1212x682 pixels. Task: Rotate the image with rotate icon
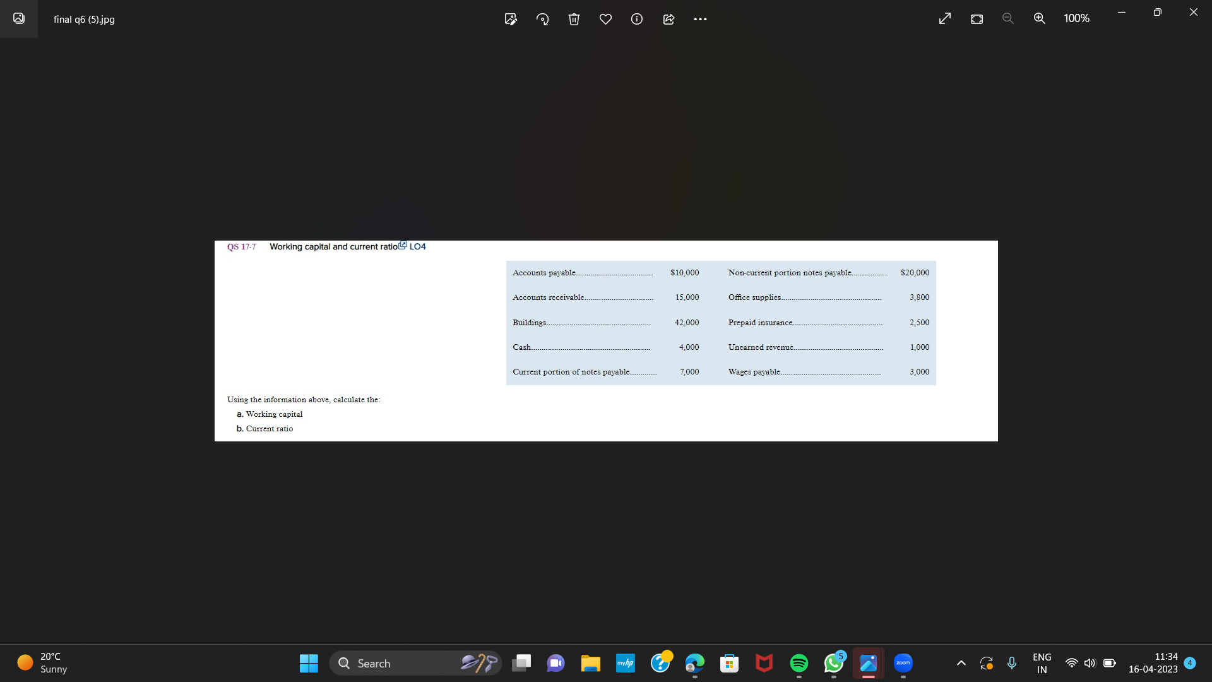(542, 19)
